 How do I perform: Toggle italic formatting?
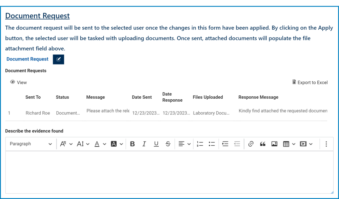[144, 144]
